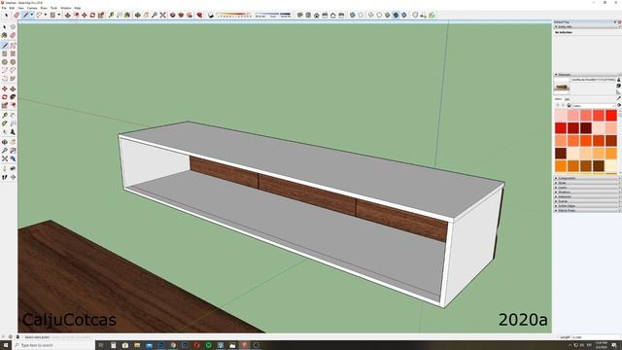Screen dimensions: 622x350
Task: Click the Previous view tool
Action: (13, 158)
